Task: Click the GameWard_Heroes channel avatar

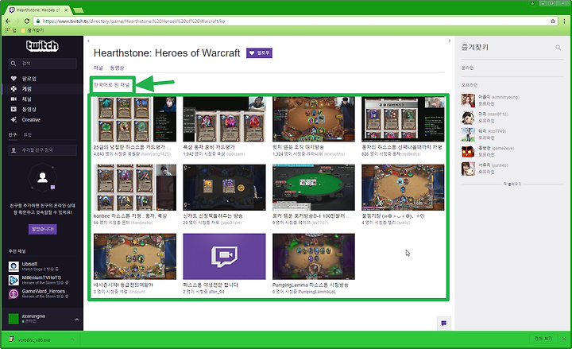Action: pos(14,294)
